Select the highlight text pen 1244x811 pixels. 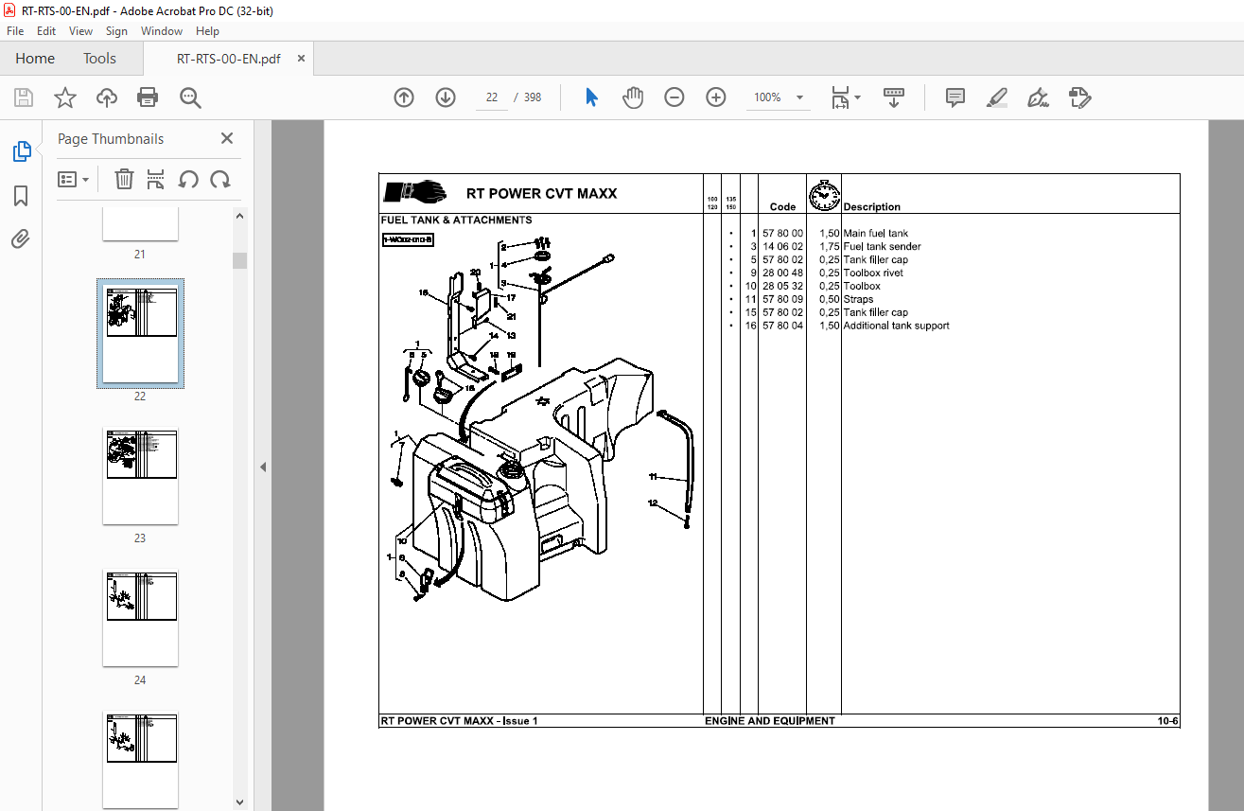(x=997, y=97)
